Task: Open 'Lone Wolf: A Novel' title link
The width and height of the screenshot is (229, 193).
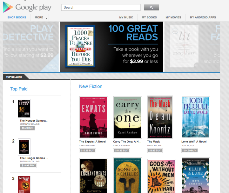Action: coord(194,142)
